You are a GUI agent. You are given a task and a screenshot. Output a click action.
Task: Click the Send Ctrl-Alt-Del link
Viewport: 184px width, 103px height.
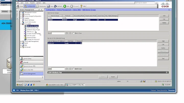[x=162, y=90]
